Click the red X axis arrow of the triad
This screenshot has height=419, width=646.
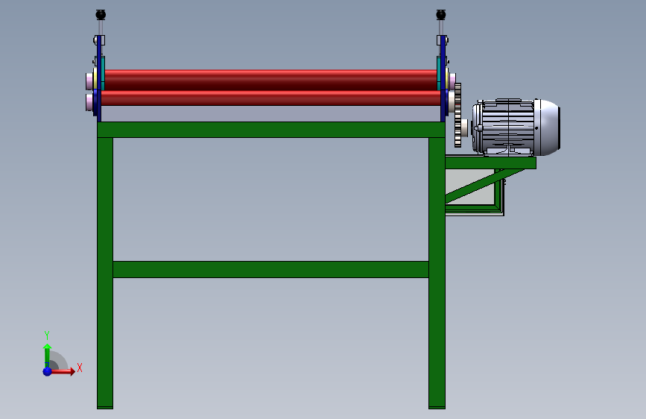click(x=62, y=371)
